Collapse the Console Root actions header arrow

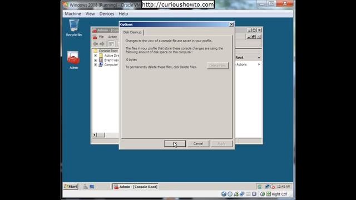coord(259,58)
